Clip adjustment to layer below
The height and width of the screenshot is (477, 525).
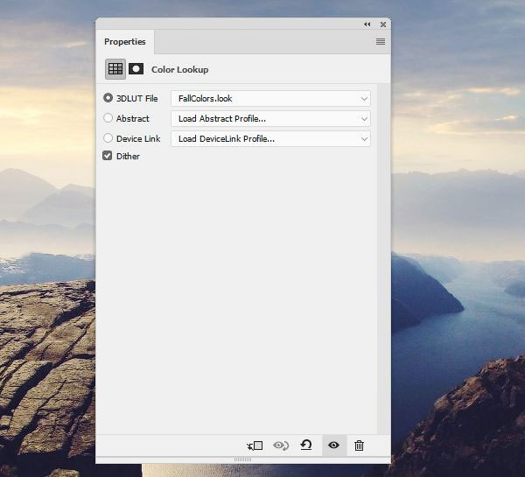click(255, 445)
